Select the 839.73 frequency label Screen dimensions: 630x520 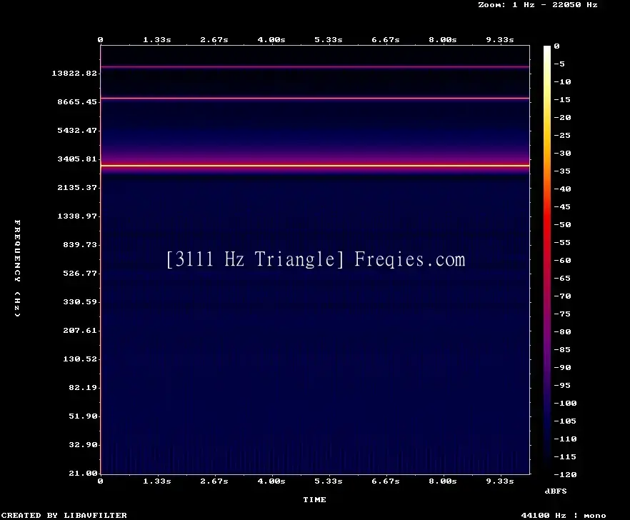coord(80,244)
